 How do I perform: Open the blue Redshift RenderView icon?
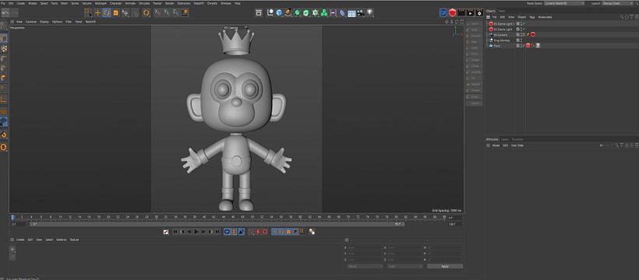coord(443,12)
